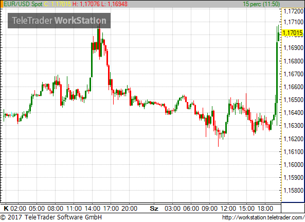The image size is (305, 222).
Task: Click the 09:00 label on second day
Action: [x=209, y=209]
